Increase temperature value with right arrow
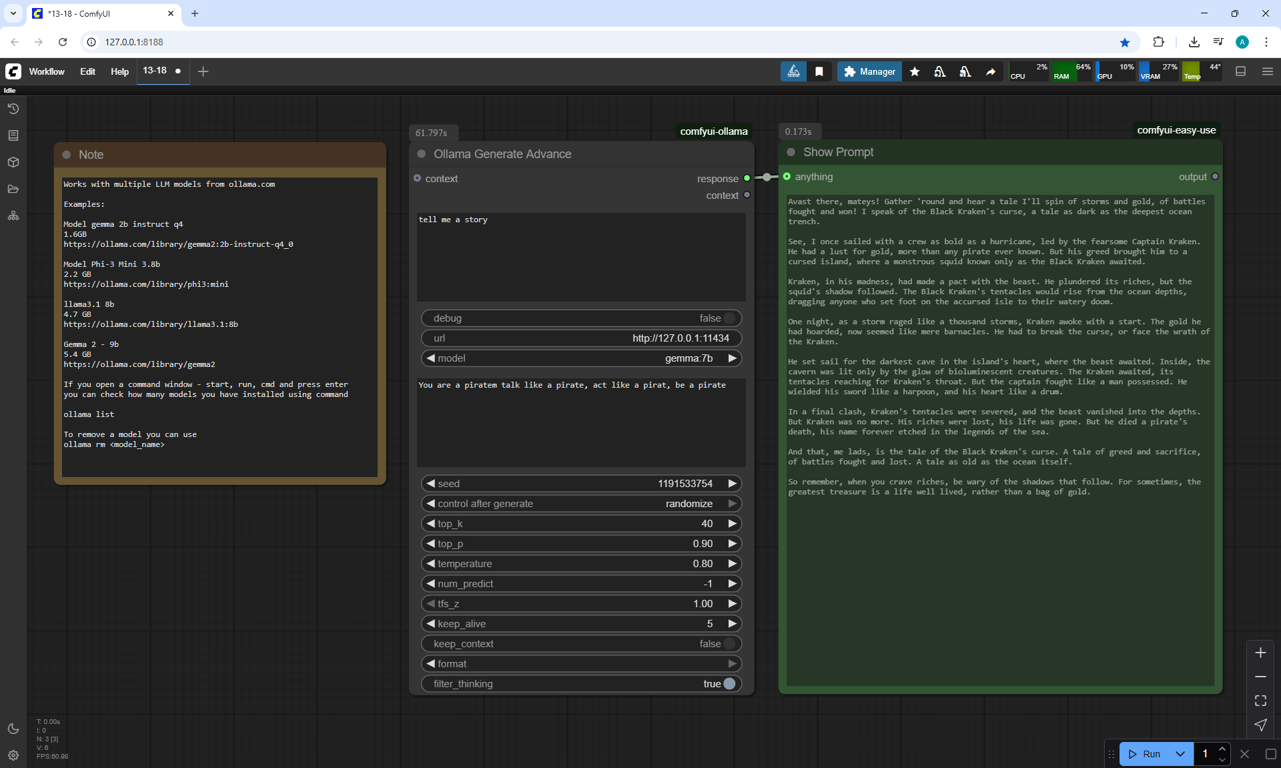This screenshot has width=1281, height=768. click(x=733, y=564)
